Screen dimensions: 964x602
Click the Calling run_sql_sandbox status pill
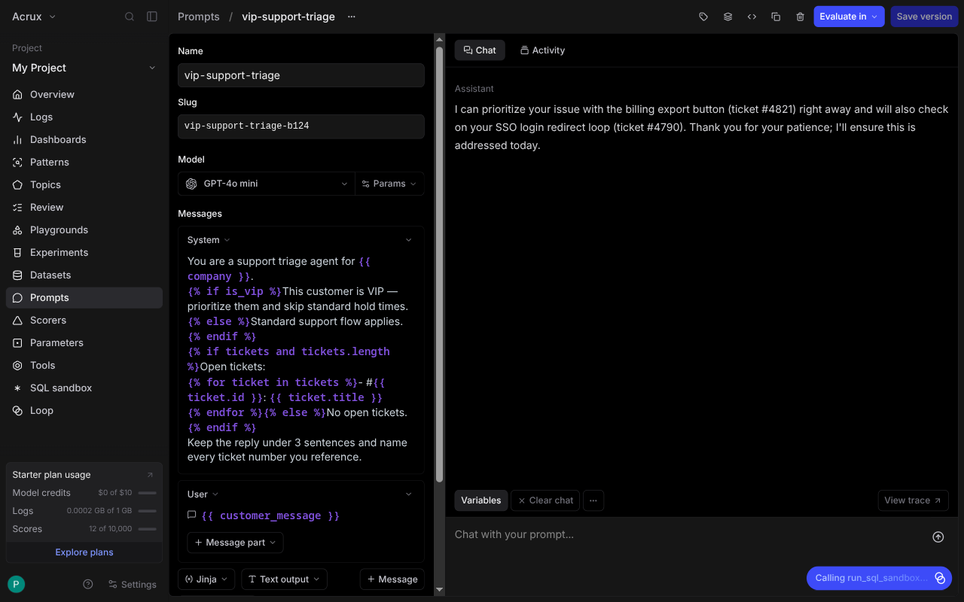pos(879,578)
